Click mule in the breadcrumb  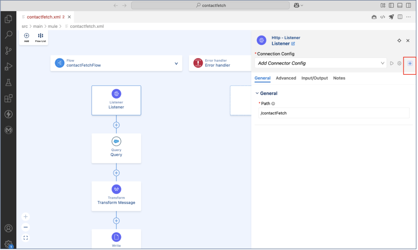tap(53, 26)
